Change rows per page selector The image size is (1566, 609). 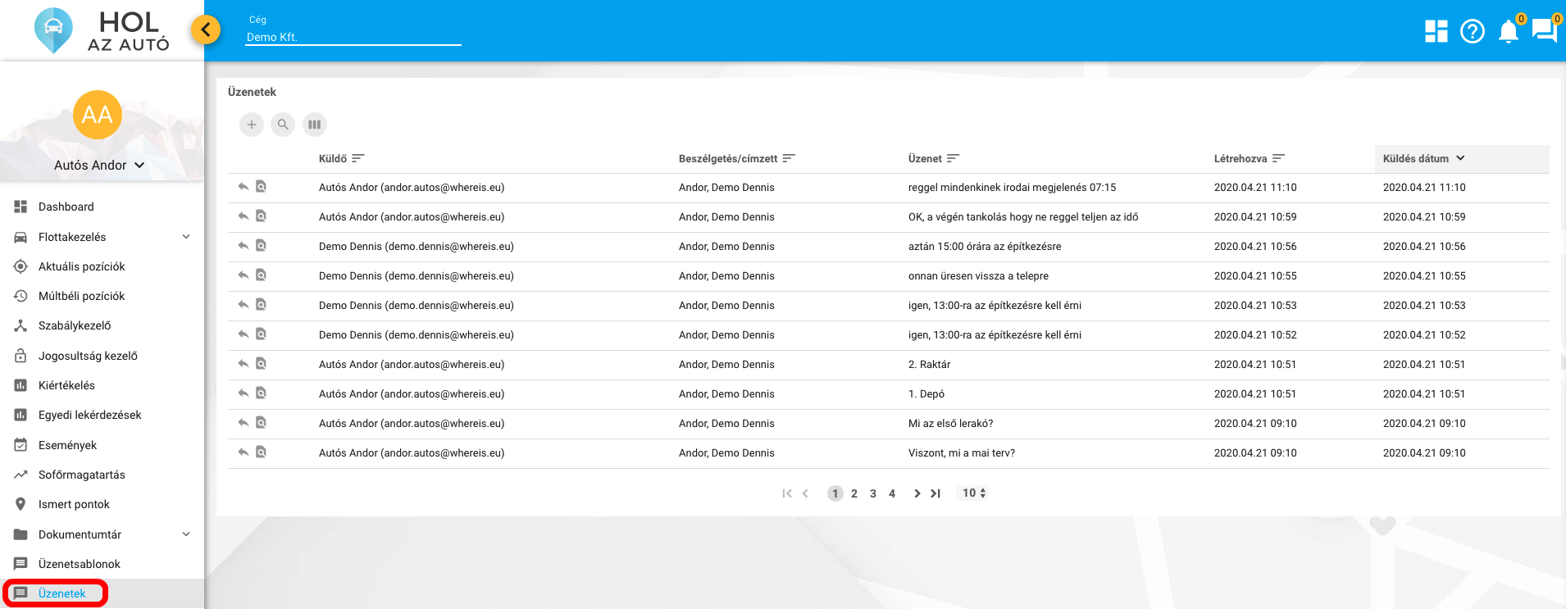click(x=974, y=493)
